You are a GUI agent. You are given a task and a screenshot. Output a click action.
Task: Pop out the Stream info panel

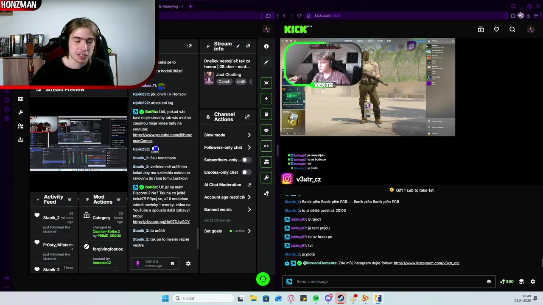point(248,46)
